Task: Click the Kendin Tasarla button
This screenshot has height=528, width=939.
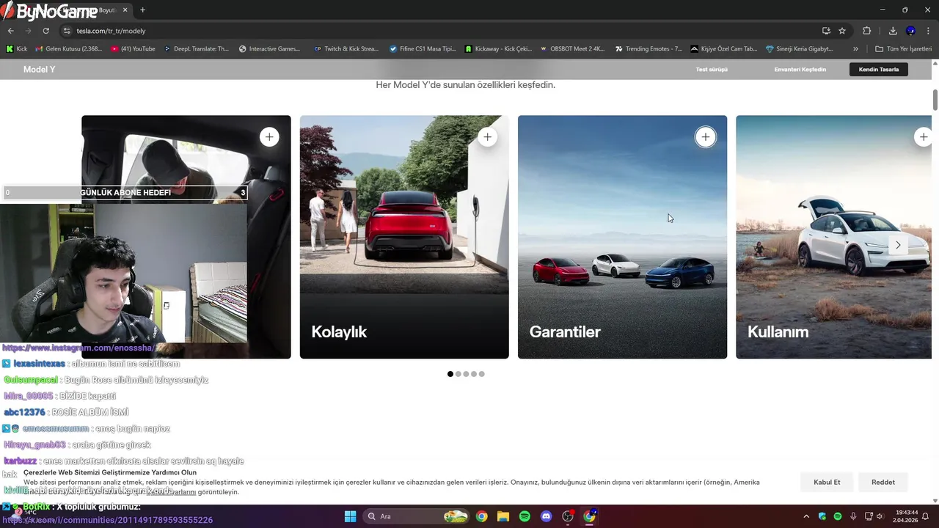Action: pos(879,70)
